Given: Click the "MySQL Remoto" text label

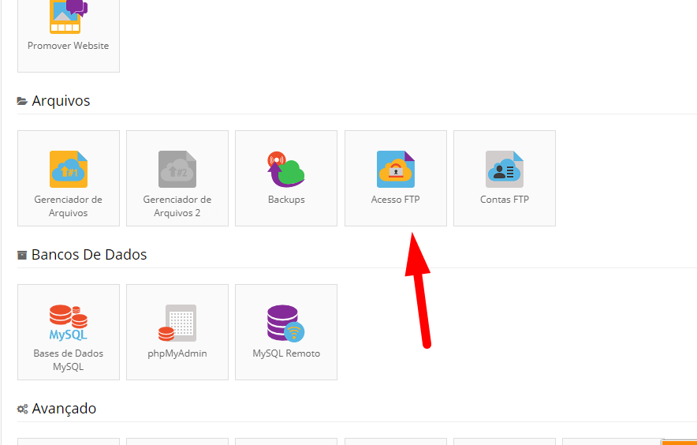Looking at the screenshot, I should click(286, 353).
